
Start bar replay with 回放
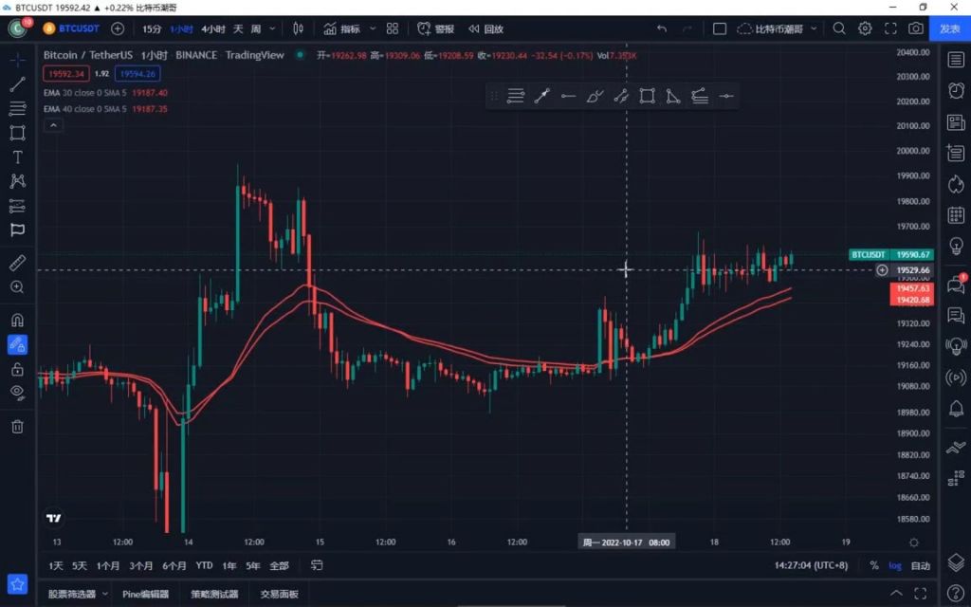point(486,28)
